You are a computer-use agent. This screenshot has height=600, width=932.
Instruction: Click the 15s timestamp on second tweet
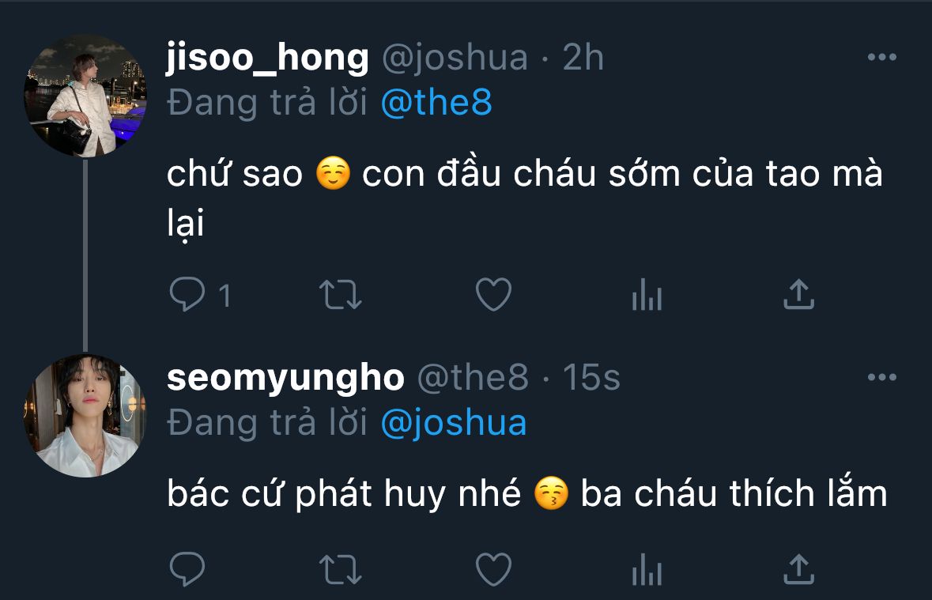(591, 378)
